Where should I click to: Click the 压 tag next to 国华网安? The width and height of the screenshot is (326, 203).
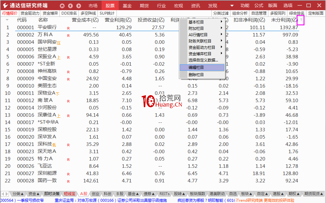pos(59,43)
